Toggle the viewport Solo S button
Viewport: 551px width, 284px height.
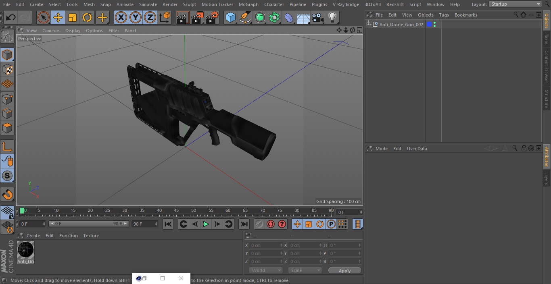(7, 176)
